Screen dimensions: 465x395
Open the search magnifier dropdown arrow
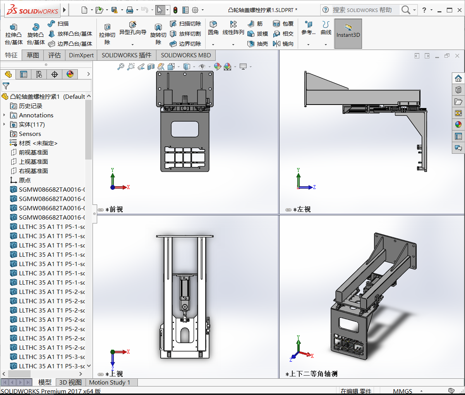pyautogui.click(x=414, y=10)
